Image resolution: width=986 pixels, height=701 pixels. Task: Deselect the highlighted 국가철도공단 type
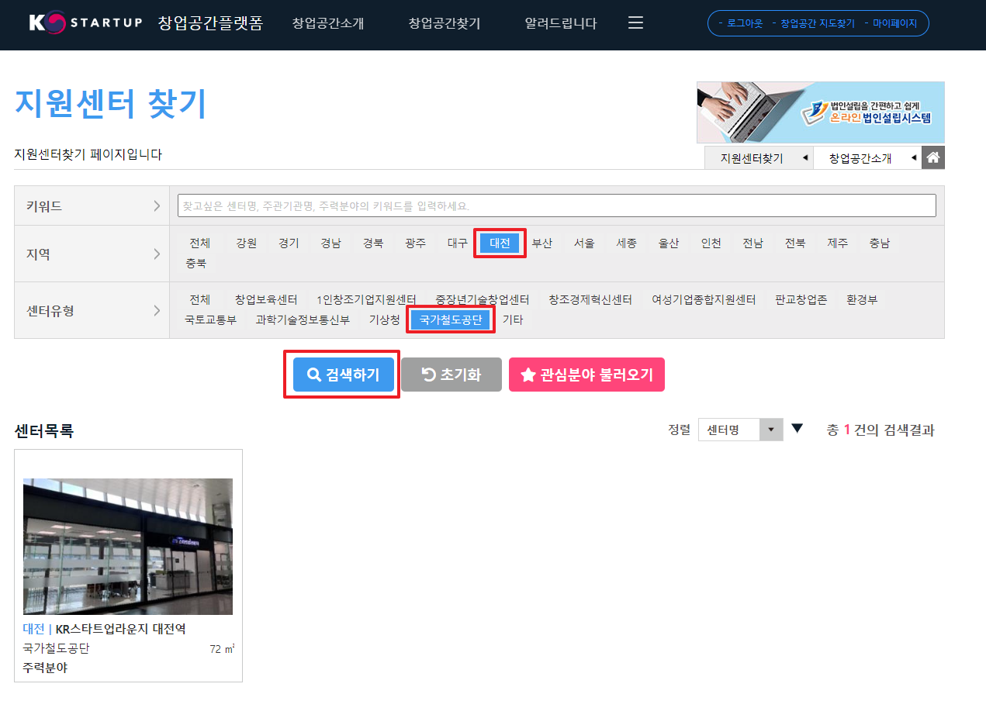pos(451,319)
